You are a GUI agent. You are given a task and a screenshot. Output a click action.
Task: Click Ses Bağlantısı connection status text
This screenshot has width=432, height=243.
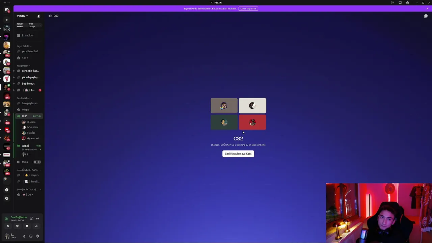19,217
